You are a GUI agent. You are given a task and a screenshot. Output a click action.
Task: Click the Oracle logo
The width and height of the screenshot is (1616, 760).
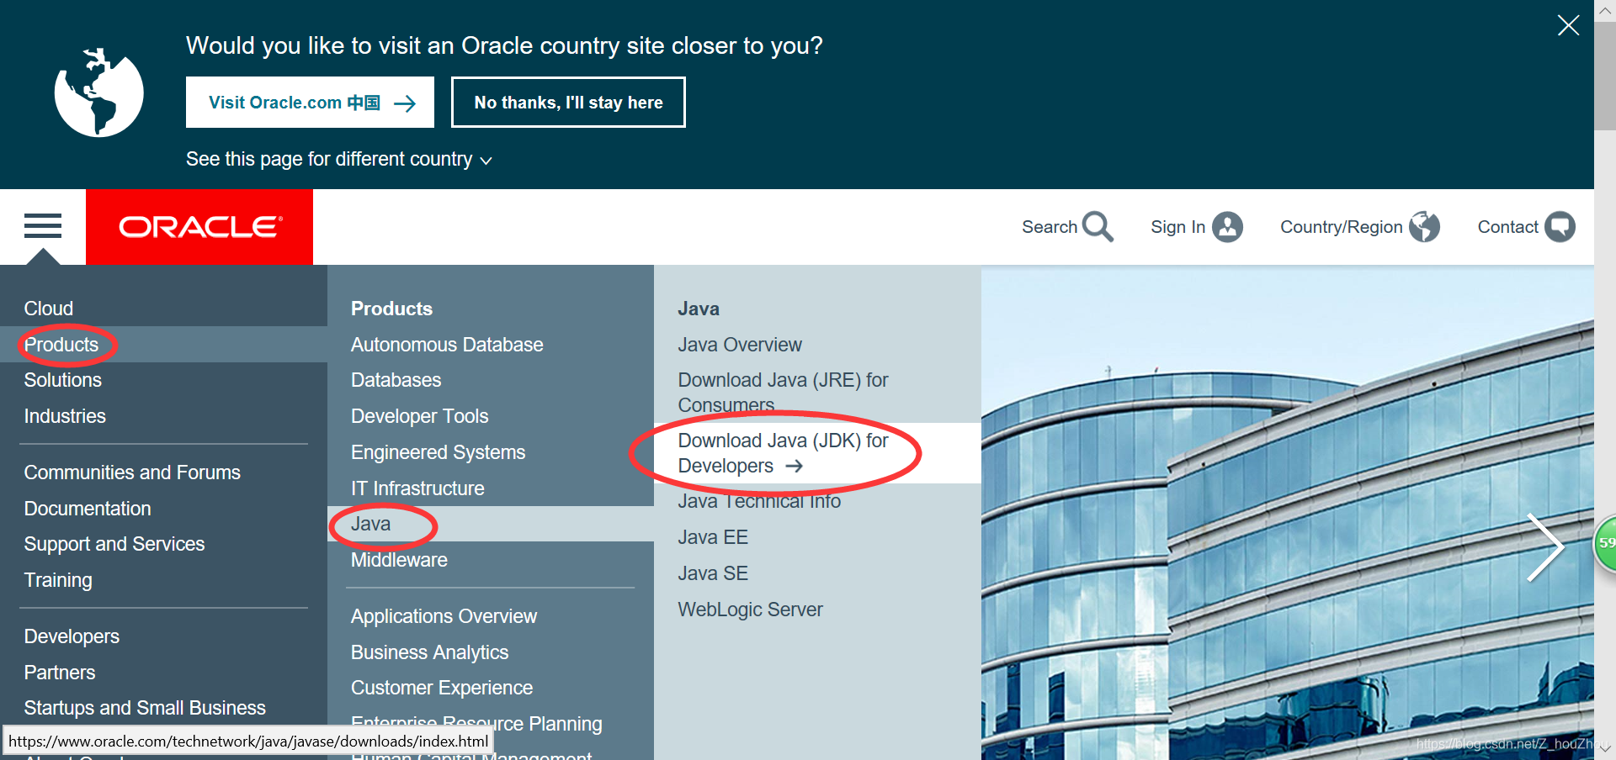199,227
